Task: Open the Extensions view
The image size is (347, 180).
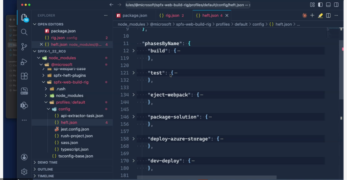Action: tap(24, 76)
